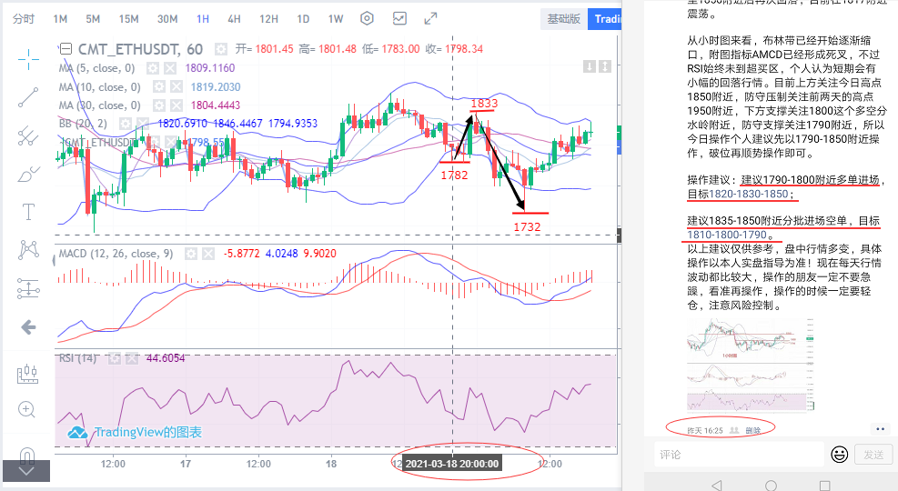
Task: Switch to 1W timeframe
Action: (x=336, y=19)
